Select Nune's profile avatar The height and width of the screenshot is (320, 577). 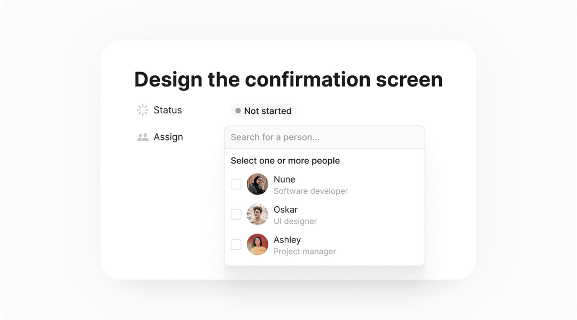(257, 184)
